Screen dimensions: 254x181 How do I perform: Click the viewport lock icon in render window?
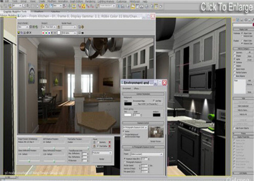pyautogui.click(x=59, y=27)
